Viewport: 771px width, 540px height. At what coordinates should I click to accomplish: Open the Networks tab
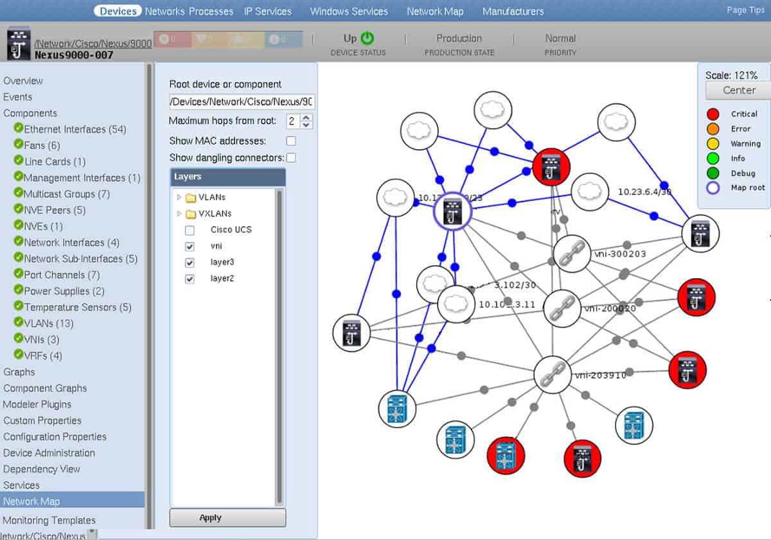point(166,11)
